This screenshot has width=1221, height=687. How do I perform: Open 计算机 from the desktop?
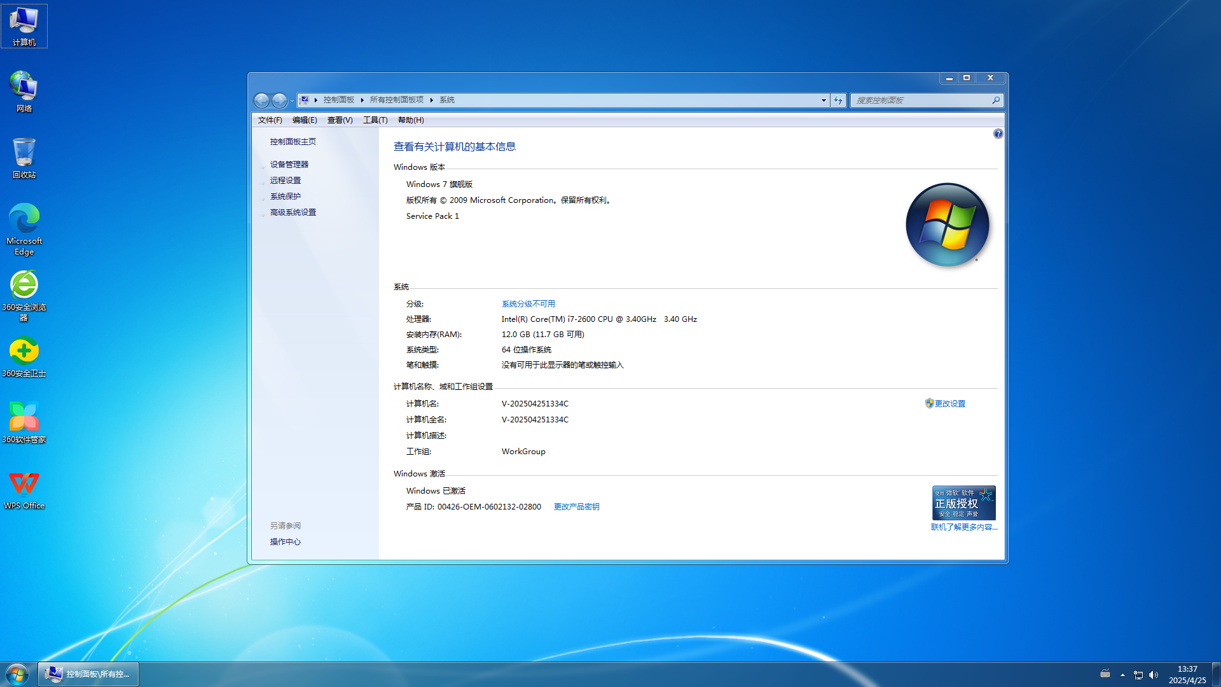24,24
